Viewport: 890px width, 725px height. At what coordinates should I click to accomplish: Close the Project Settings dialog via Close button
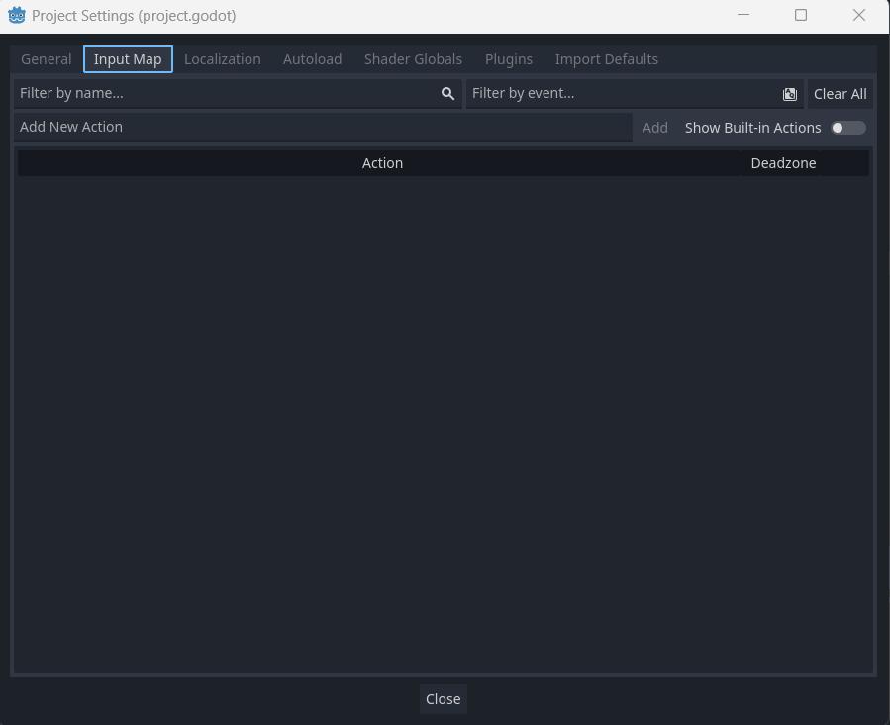[x=444, y=699]
